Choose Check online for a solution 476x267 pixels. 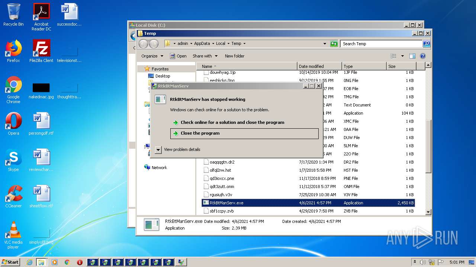pos(232,122)
